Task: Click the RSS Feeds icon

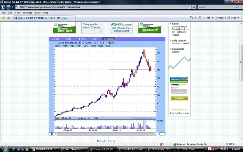Action: coord(200,17)
